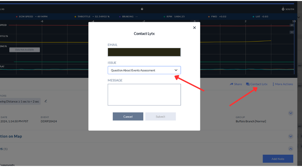Cancel the Contact Lytx form

click(128, 116)
